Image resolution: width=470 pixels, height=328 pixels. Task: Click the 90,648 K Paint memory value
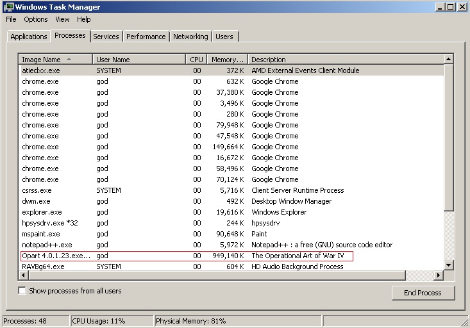(230, 234)
